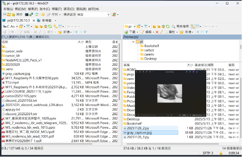Select TTU.mp4 in local file list
The height and width of the screenshot is (157, 242).
(12, 82)
